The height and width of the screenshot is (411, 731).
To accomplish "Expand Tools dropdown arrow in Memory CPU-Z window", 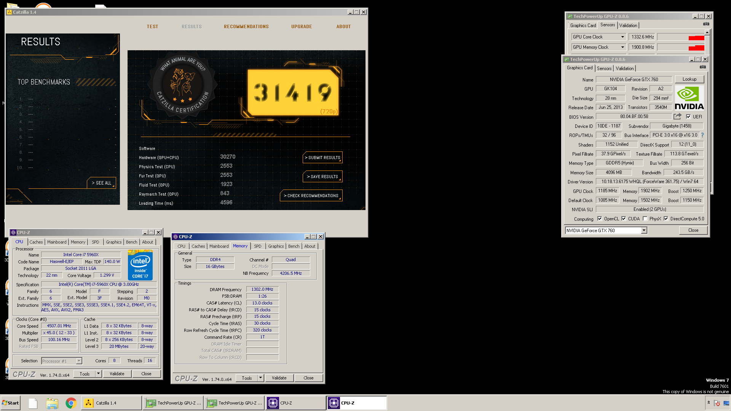I will (x=260, y=378).
